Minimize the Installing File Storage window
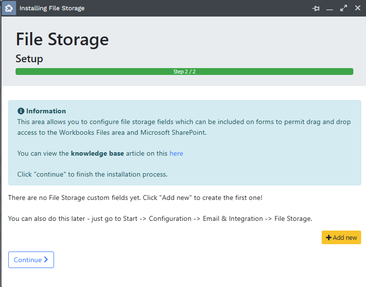This screenshot has height=287, width=366. pyautogui.click(x=329, y=8)
